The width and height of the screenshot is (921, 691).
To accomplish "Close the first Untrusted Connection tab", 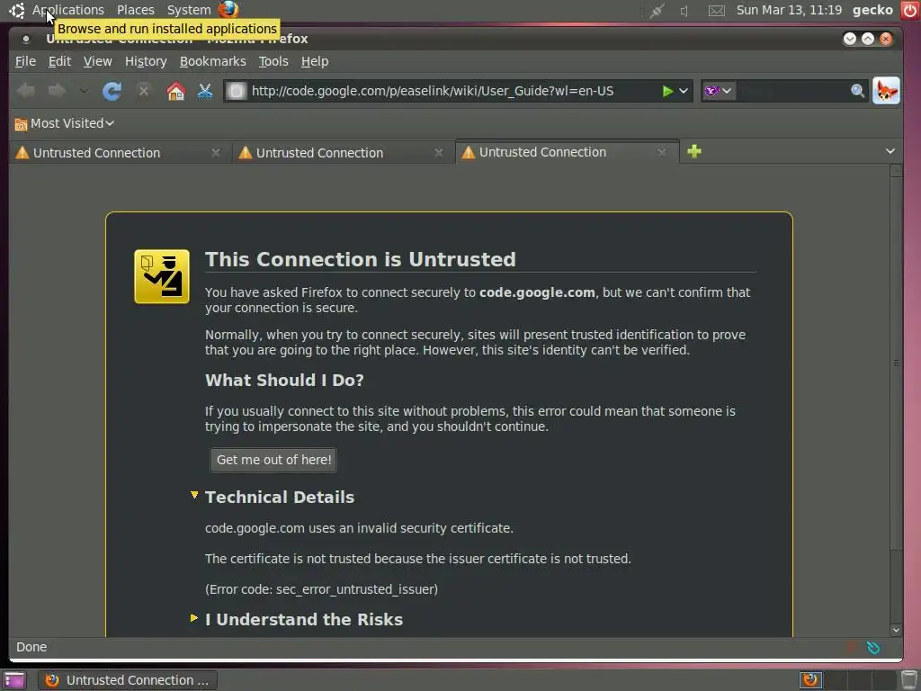I will (x=216, y=153).
